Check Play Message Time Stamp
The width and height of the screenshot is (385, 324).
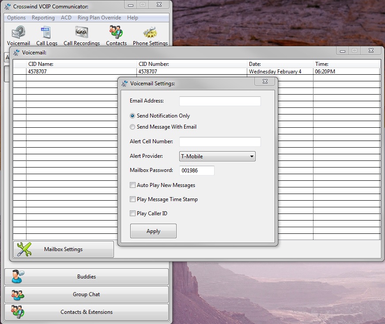point(133,199)
